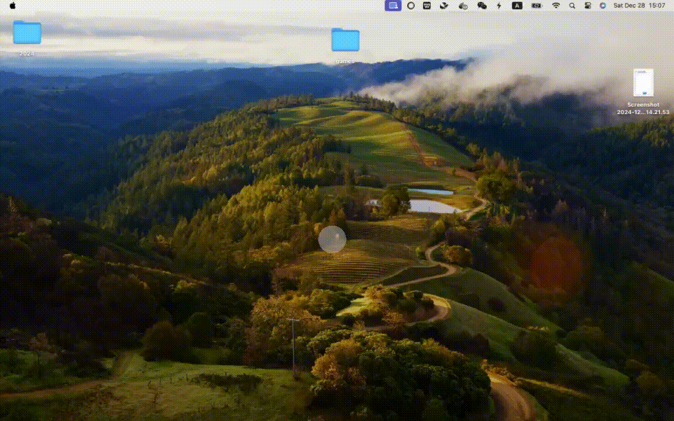Viewport: 674px width, 421px height.
Task: Show battery status menu
Action: (x=537, y=6)
